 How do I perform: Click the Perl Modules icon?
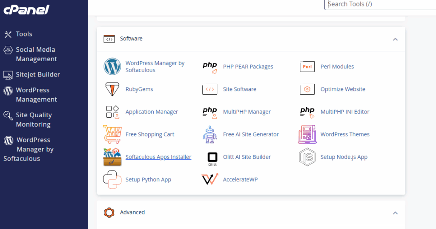[307, 67]
